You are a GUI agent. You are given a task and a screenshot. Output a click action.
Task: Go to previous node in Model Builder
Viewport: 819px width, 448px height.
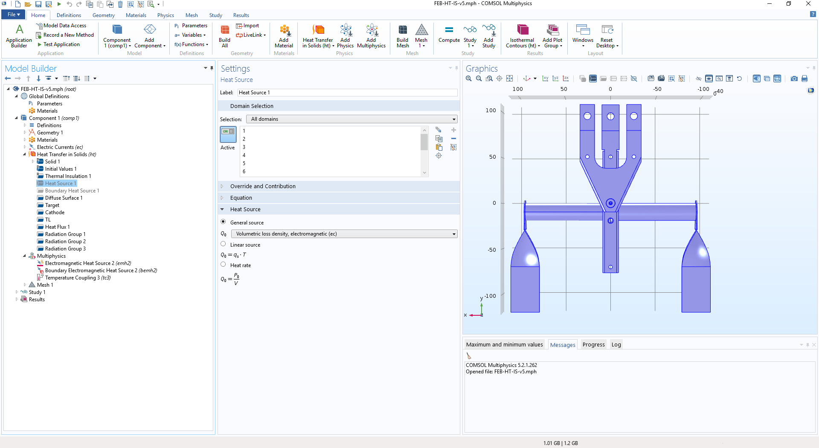[8, 79]
